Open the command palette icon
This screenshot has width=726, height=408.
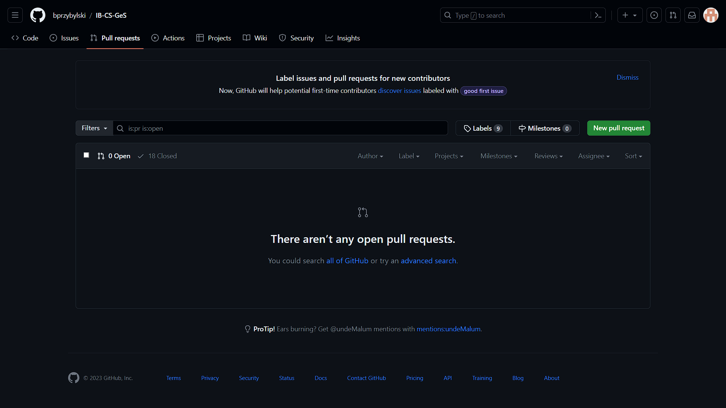click(x=598, y=15)
